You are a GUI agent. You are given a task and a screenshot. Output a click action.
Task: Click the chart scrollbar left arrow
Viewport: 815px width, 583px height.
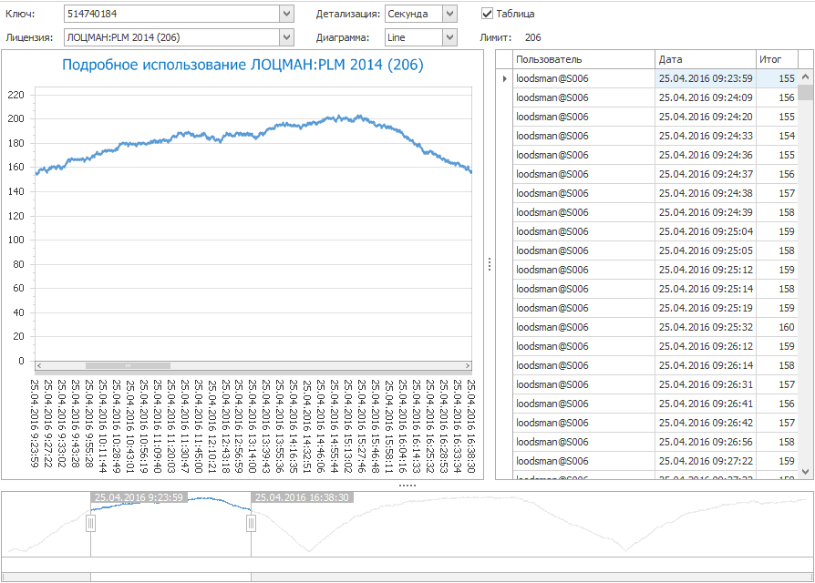pyautogui.click(x=37, y=365)
